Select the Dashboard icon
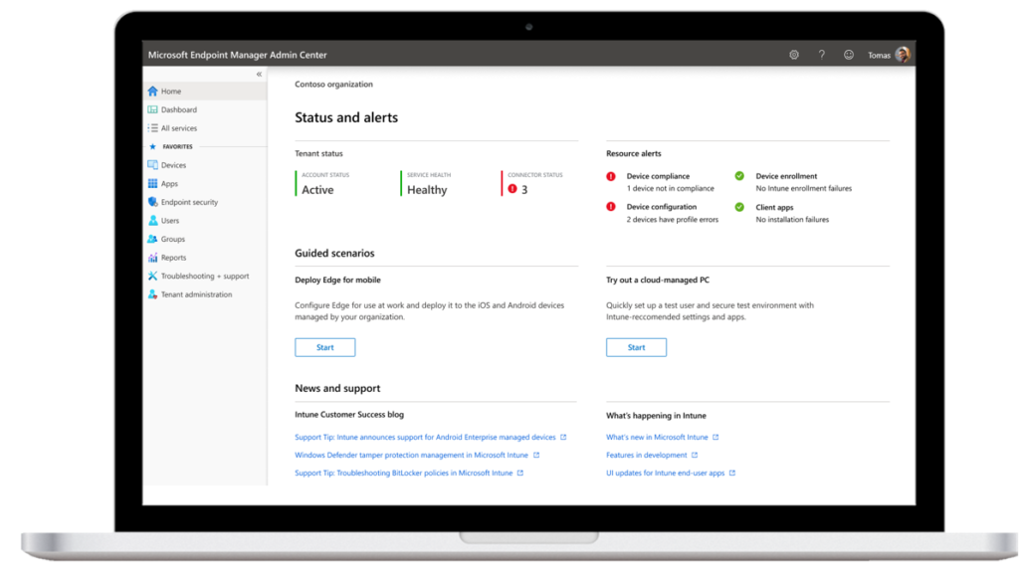The image size is (1019, 574). (152, 109)
